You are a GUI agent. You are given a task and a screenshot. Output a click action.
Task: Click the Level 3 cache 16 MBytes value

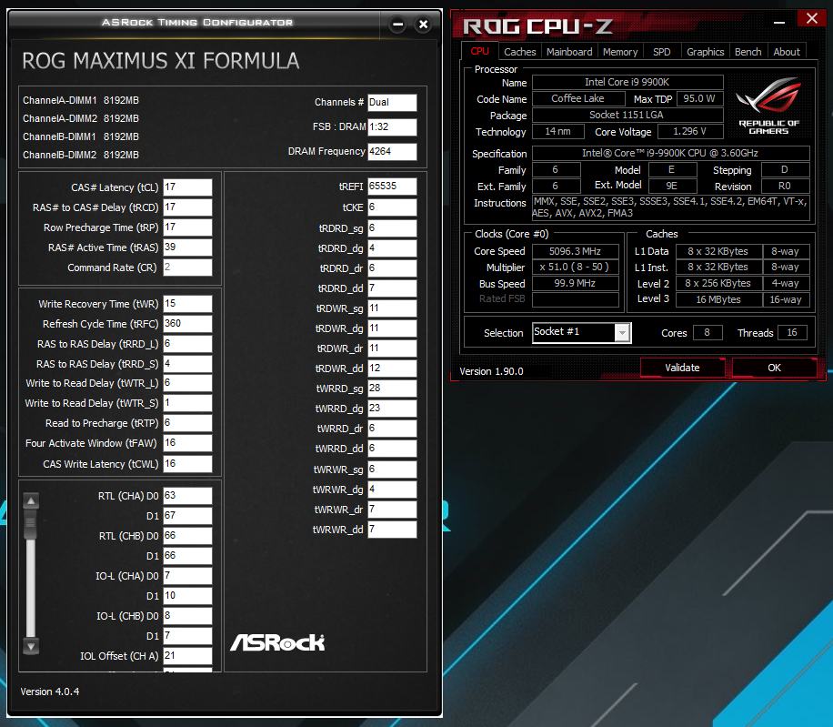coord(718,299)
